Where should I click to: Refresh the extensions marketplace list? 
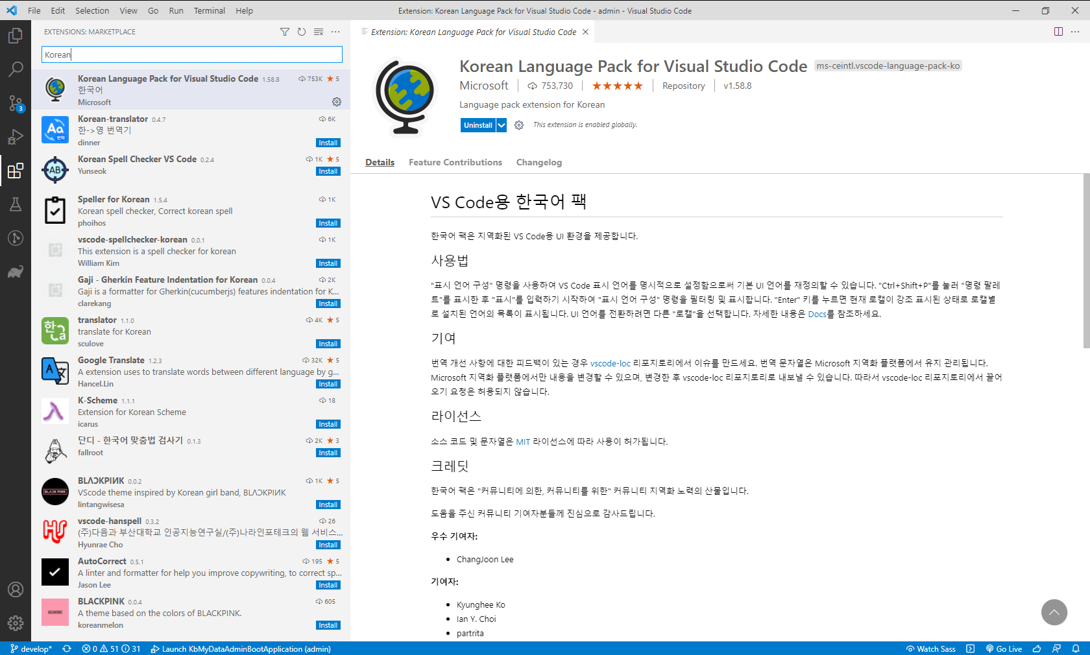[302, 32]
